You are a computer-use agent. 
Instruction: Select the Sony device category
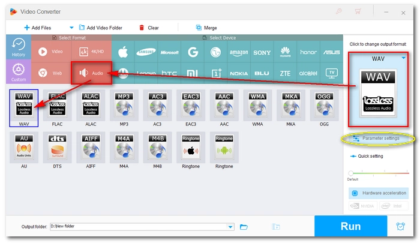pyautogui.click(x=262, y=52)
